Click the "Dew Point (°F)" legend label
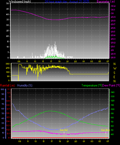 (111, 85)
